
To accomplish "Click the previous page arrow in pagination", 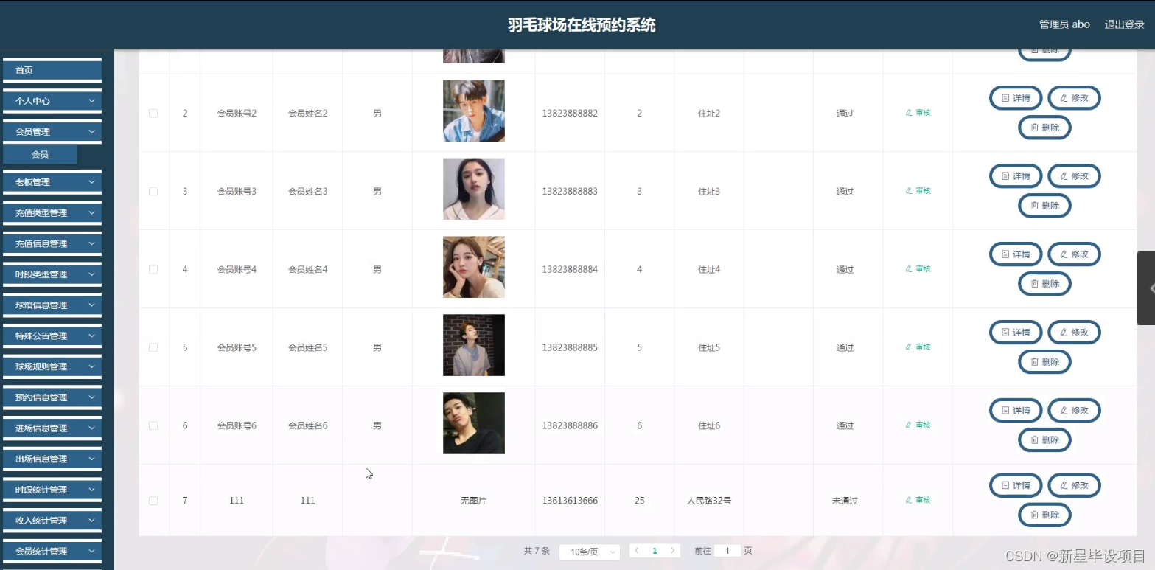I will 636,550.
